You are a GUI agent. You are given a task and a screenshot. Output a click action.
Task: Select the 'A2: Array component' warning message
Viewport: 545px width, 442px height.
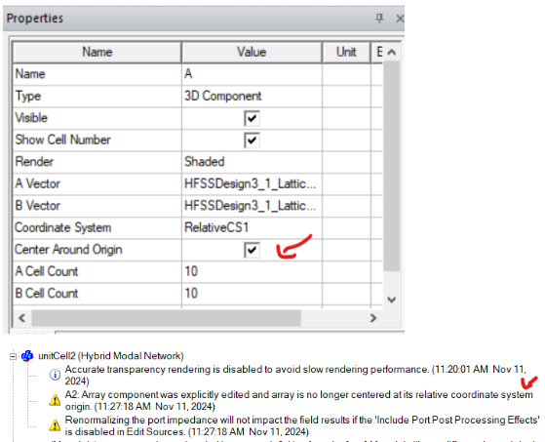(299, 400)
